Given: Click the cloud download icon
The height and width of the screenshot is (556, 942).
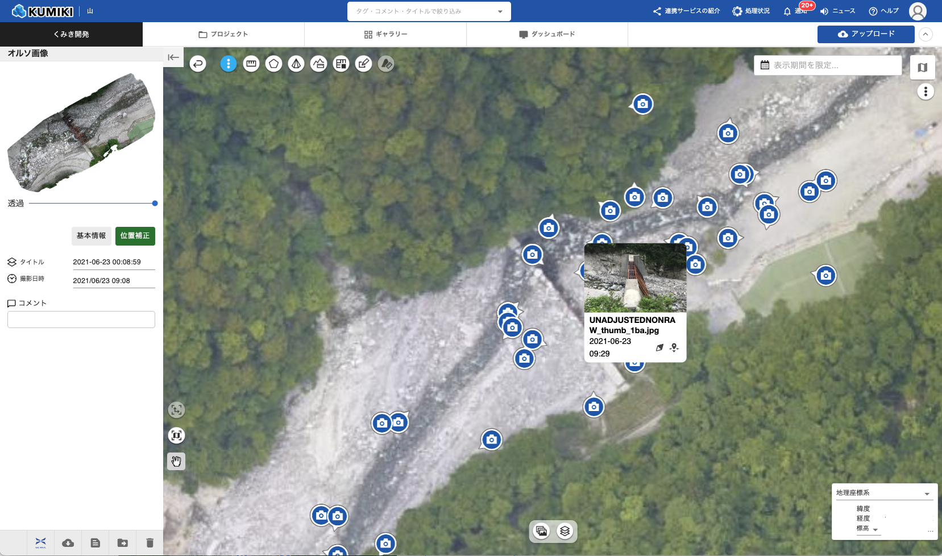Looking at the screenshot, I should coord(68,543).
